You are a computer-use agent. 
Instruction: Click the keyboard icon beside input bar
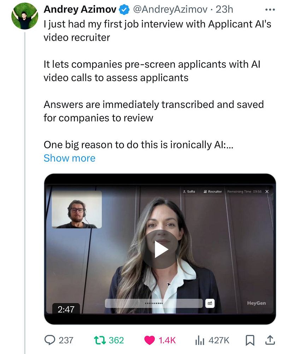210,303
